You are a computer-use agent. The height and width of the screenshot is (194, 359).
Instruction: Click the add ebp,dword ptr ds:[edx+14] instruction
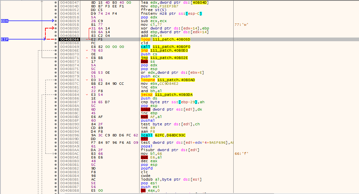[x=175, y=32]
